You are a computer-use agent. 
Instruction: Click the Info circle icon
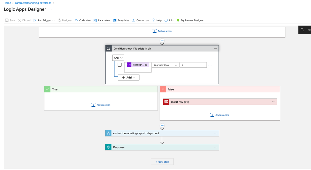tap(166, 20)
